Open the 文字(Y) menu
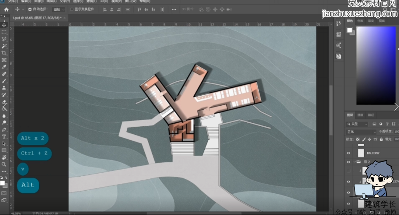The height and width of the screenshot is (215, 399). point(65,1)
